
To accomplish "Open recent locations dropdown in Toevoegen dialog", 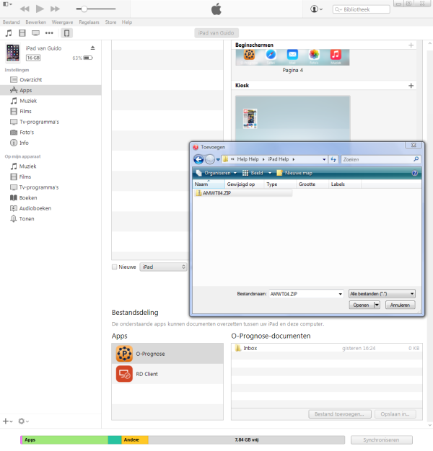I will click(x=218, y=159).
